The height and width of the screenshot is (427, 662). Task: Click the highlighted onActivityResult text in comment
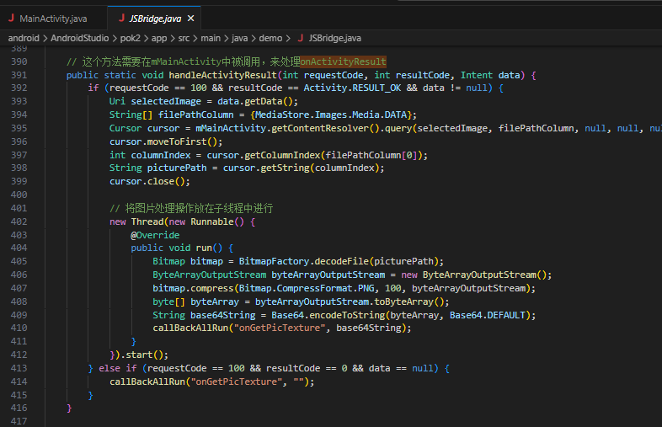(x=343, y=61)
